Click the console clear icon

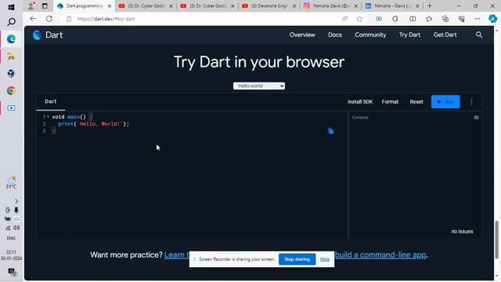(x=476, y=117)
